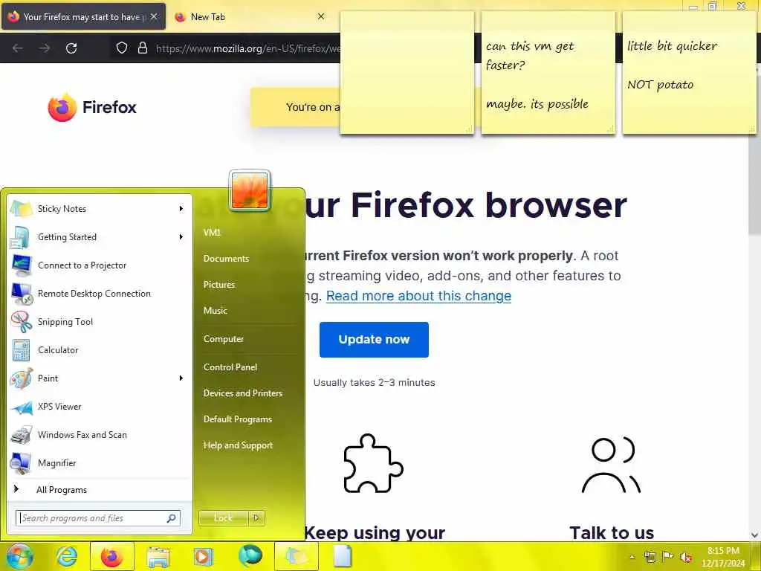Screen dimensions: 761x571
Task: Open shutdown options arrow next to Lock
Action: coord(256,518)
